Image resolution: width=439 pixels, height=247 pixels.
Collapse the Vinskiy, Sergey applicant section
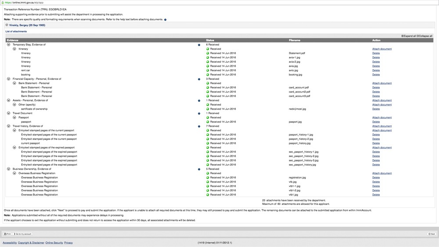point(7,25)
